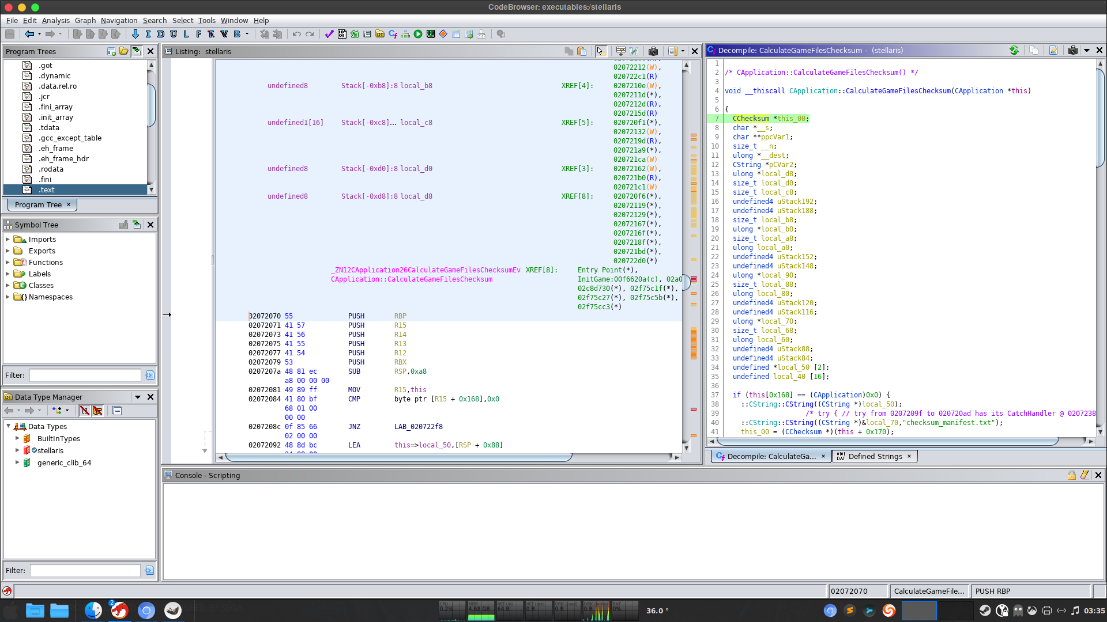The height and width of the screenshot is (622, 1107).
Task: Click LAB_020722f8 jump label in listing
Action: [x=418, y=427]
